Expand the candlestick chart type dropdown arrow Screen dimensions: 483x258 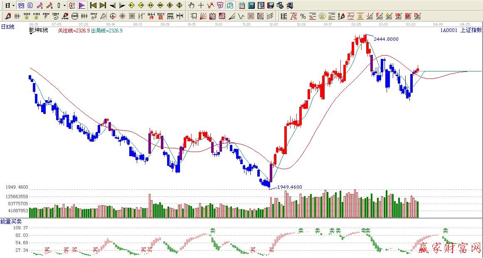click(x=64, y=5)
